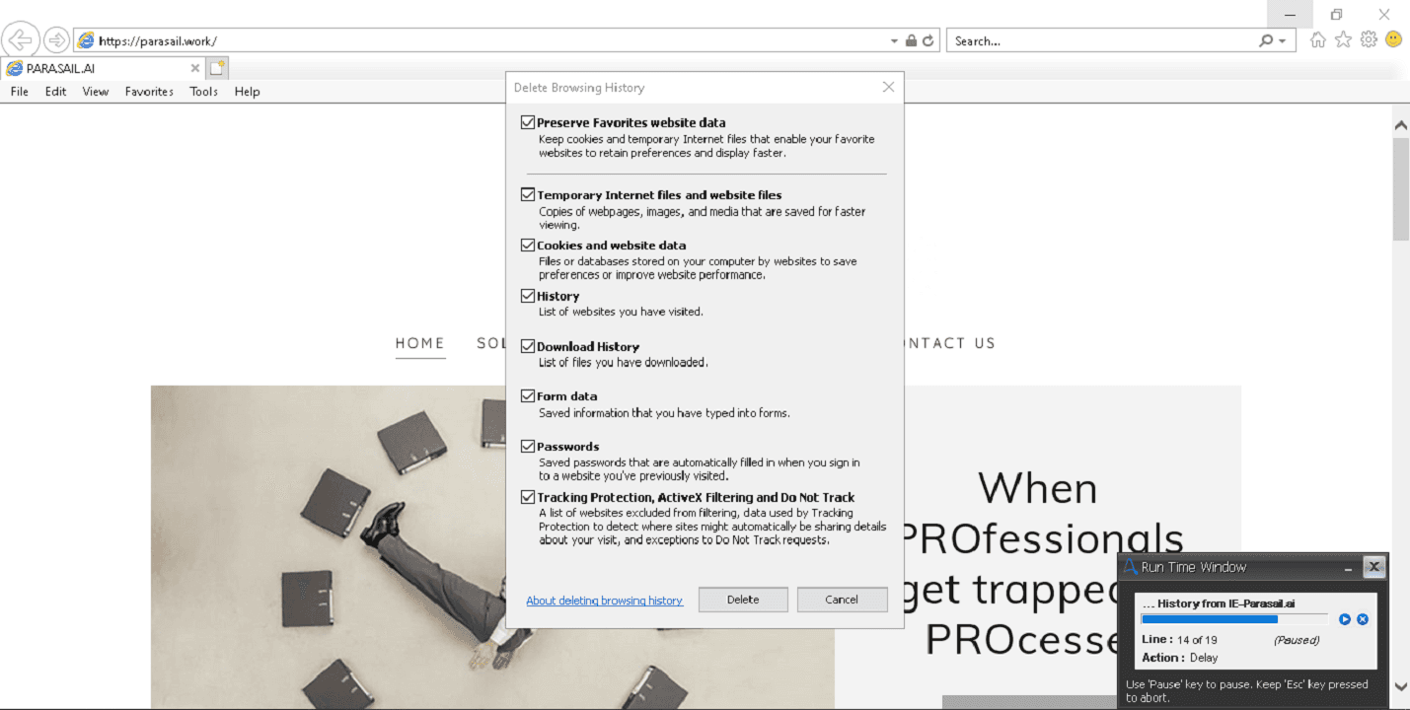Click the browser Back arrow button

pyautogui.click(x=21, y=39)
